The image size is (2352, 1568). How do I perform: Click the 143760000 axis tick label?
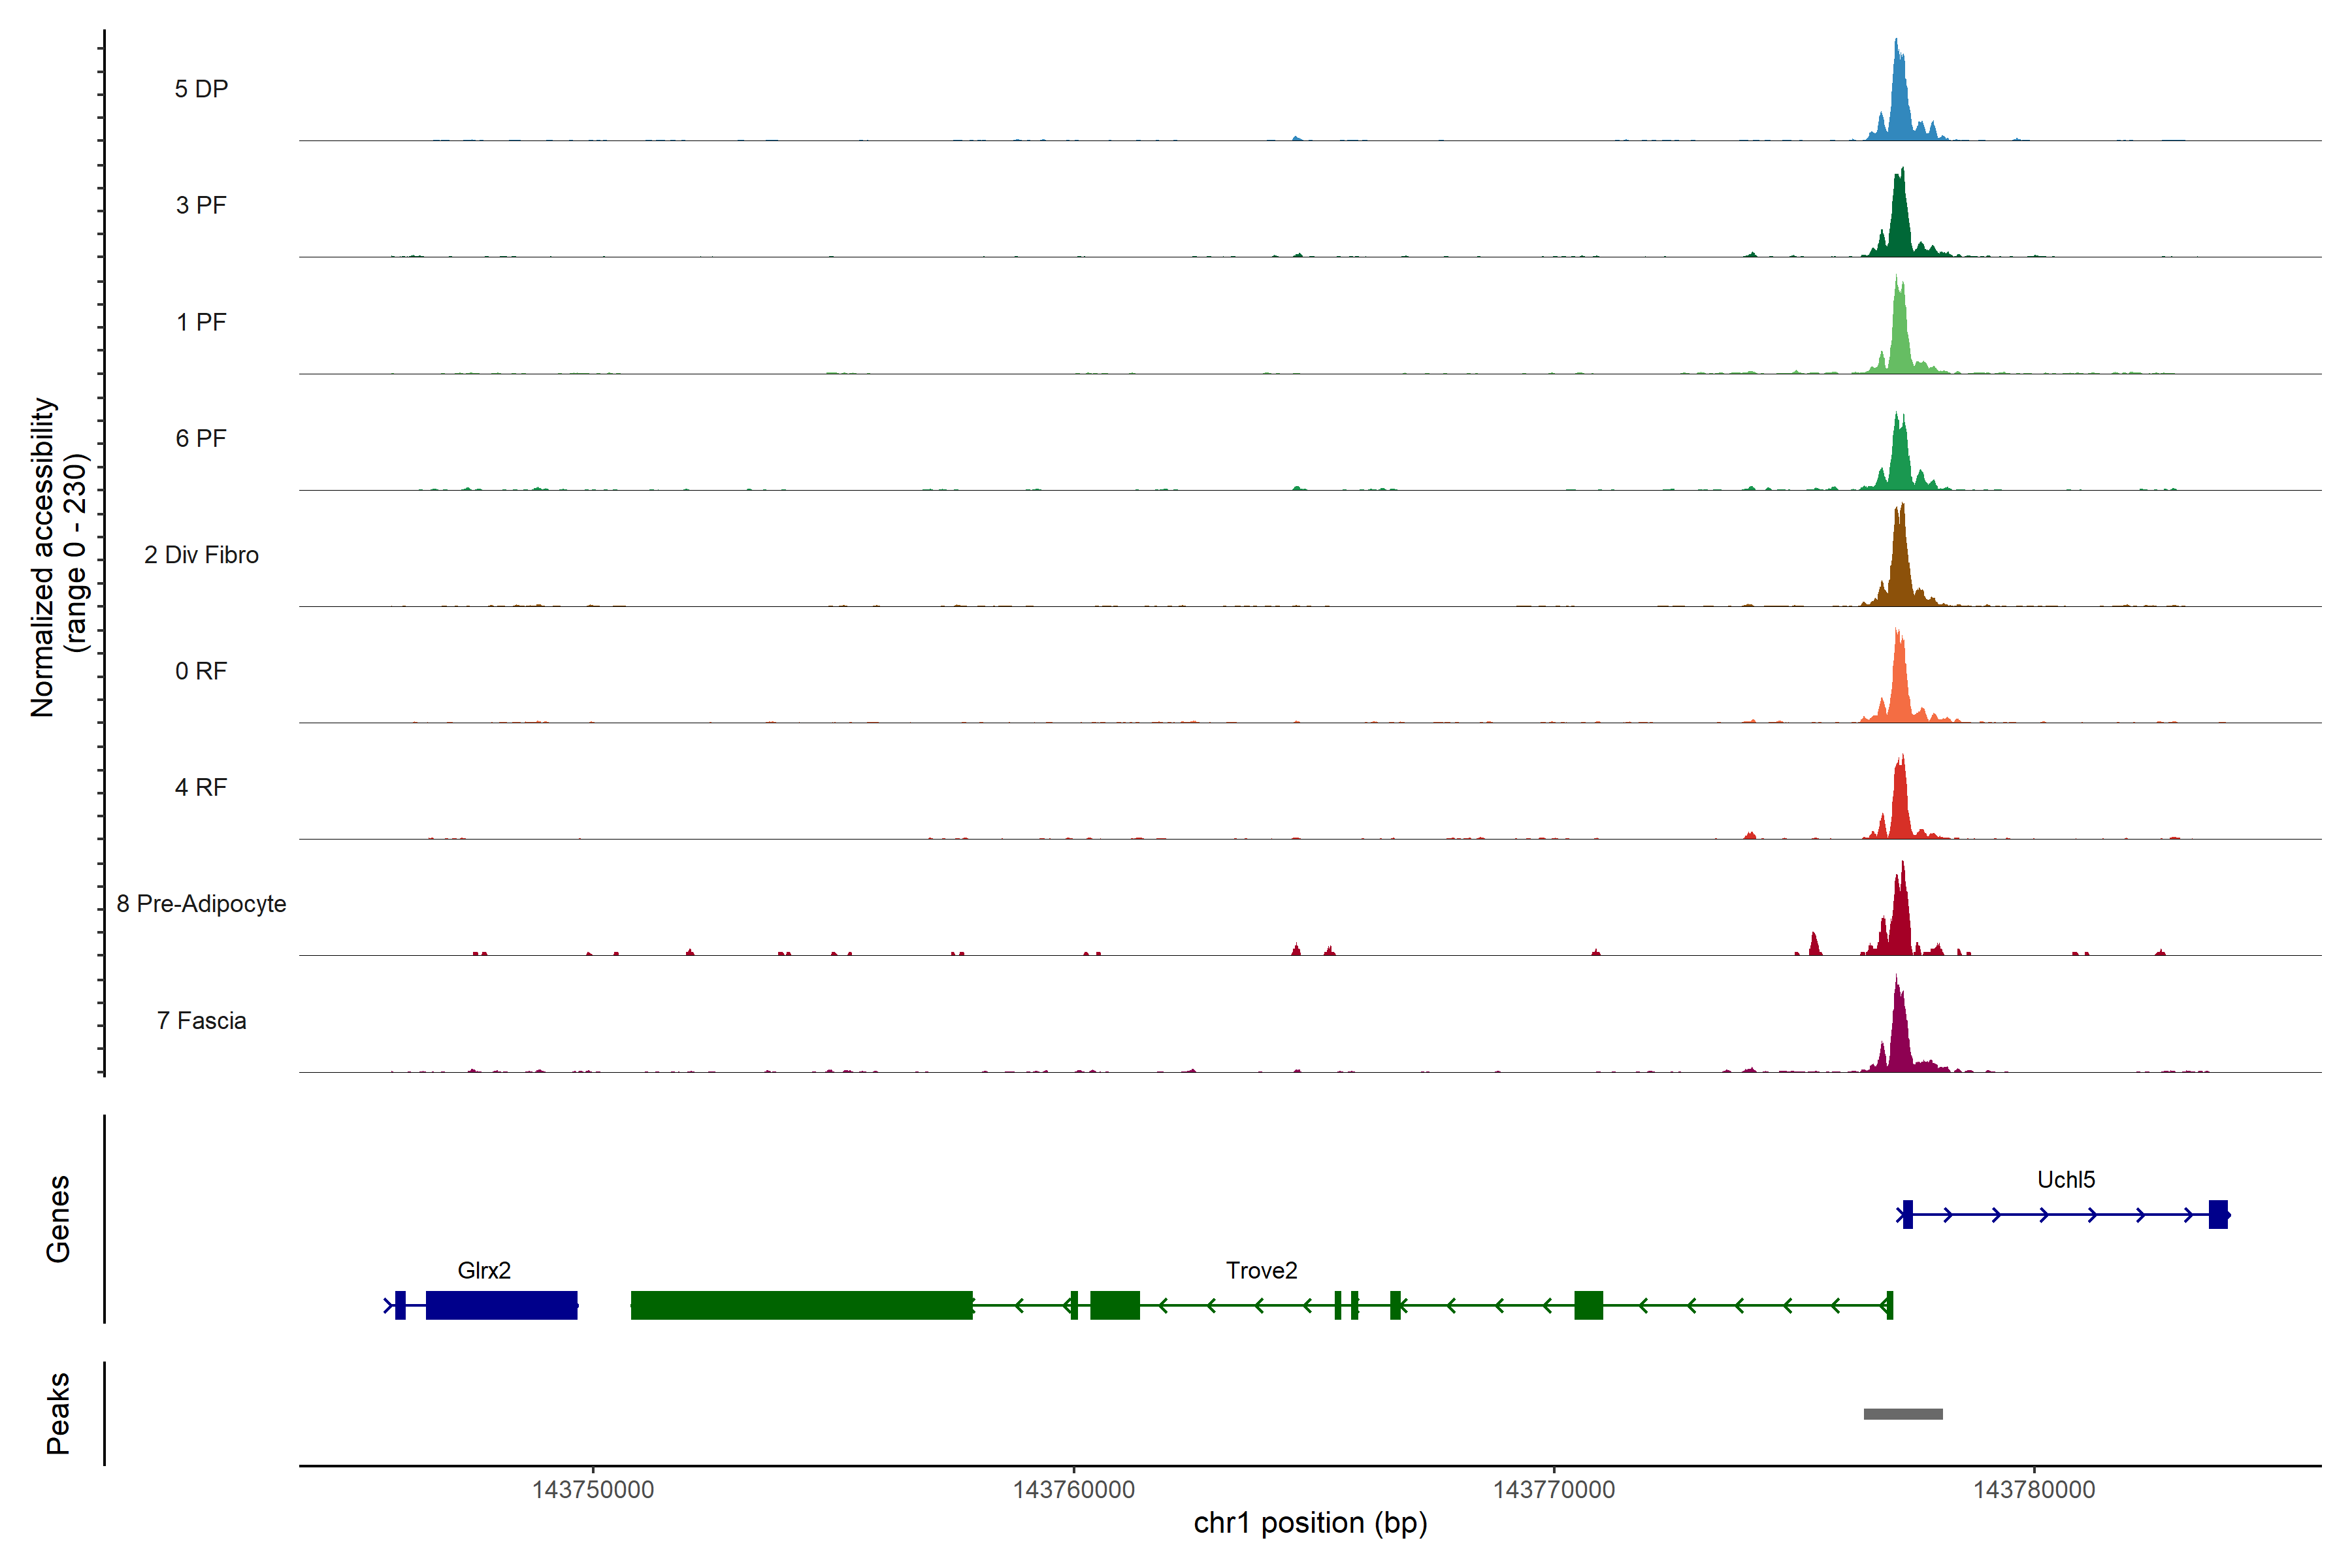tap(1073, 1489)
